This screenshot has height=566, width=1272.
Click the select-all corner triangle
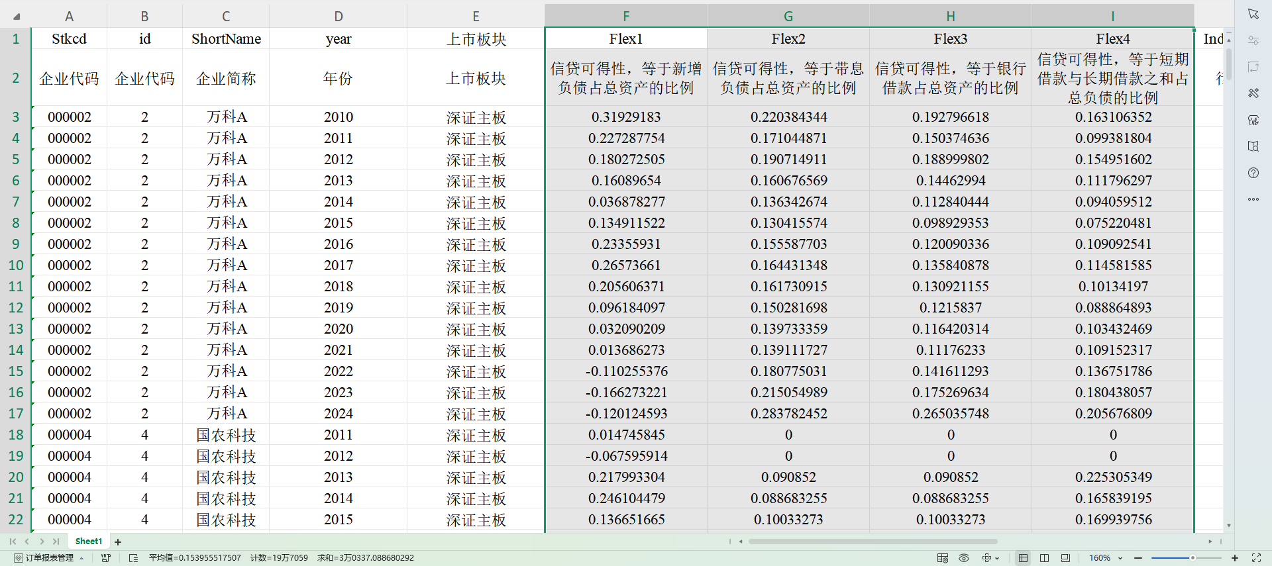16,16
